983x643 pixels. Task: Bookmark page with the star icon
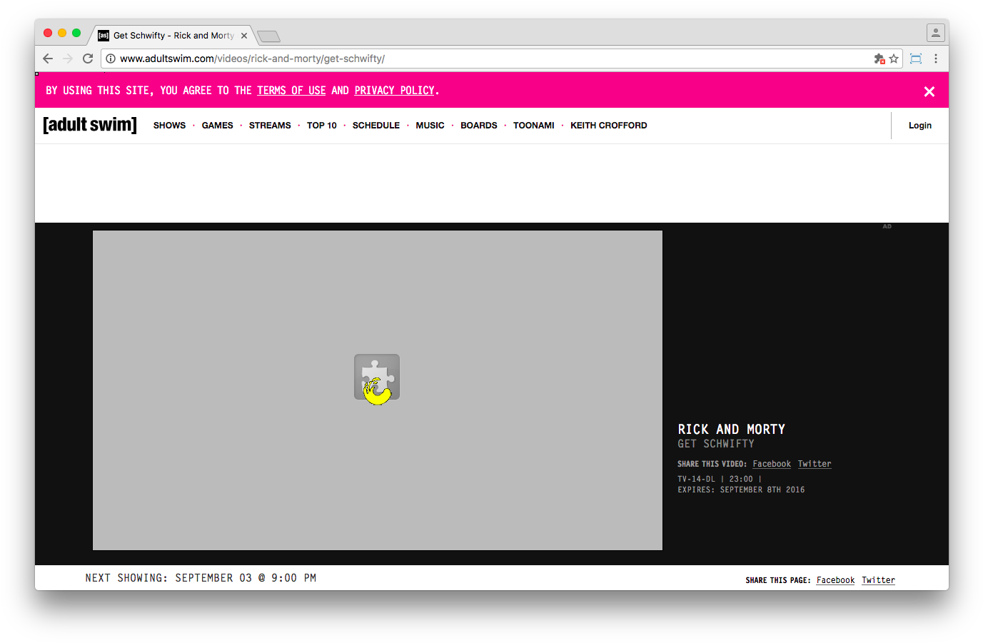[894, 59]
